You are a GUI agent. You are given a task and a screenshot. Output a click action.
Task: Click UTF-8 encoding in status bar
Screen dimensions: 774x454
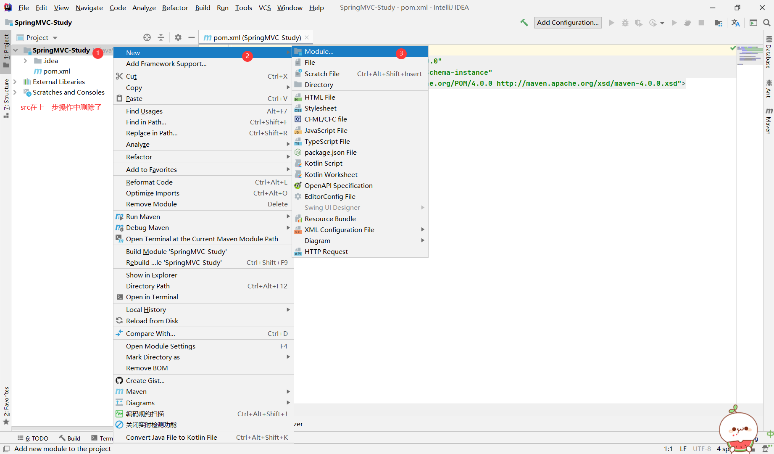702,449
